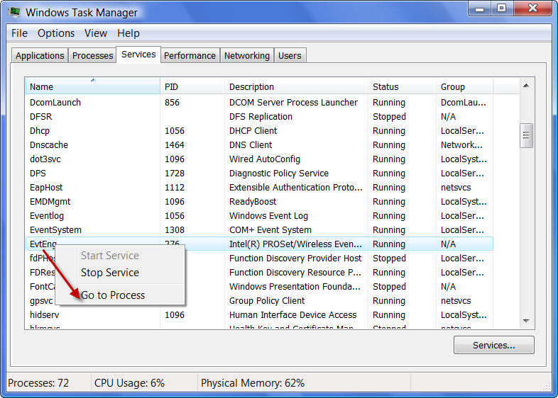The height and width of the screenshot is (398, 558).
Task: Click Stopped status of DFSR row
Action: click(389, 117)
